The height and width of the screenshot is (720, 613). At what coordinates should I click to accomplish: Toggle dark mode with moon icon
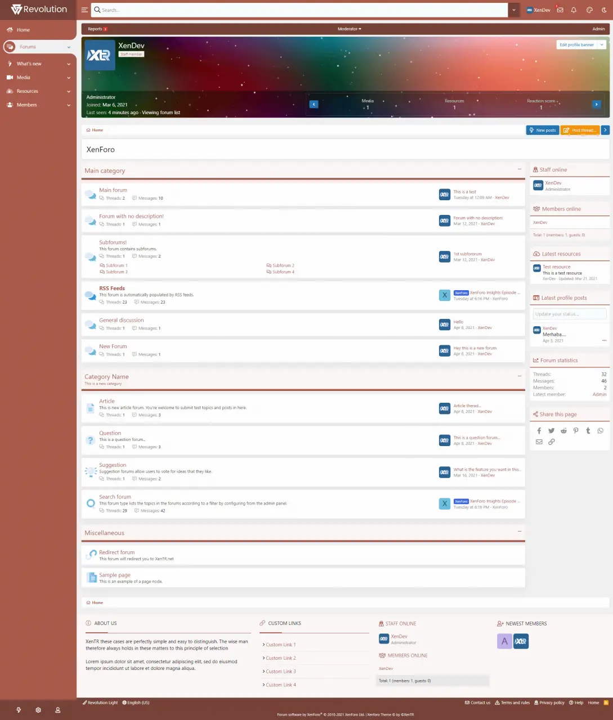point(604,10)
